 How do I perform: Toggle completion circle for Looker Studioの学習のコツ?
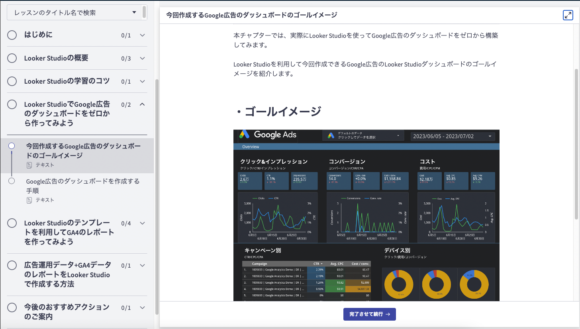click(12, 81)
